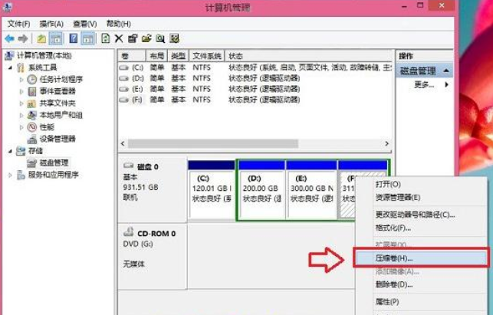493x315 pixels.
Task: Click the open-folder toolbar icon
Action: click(x=146, y=38)
